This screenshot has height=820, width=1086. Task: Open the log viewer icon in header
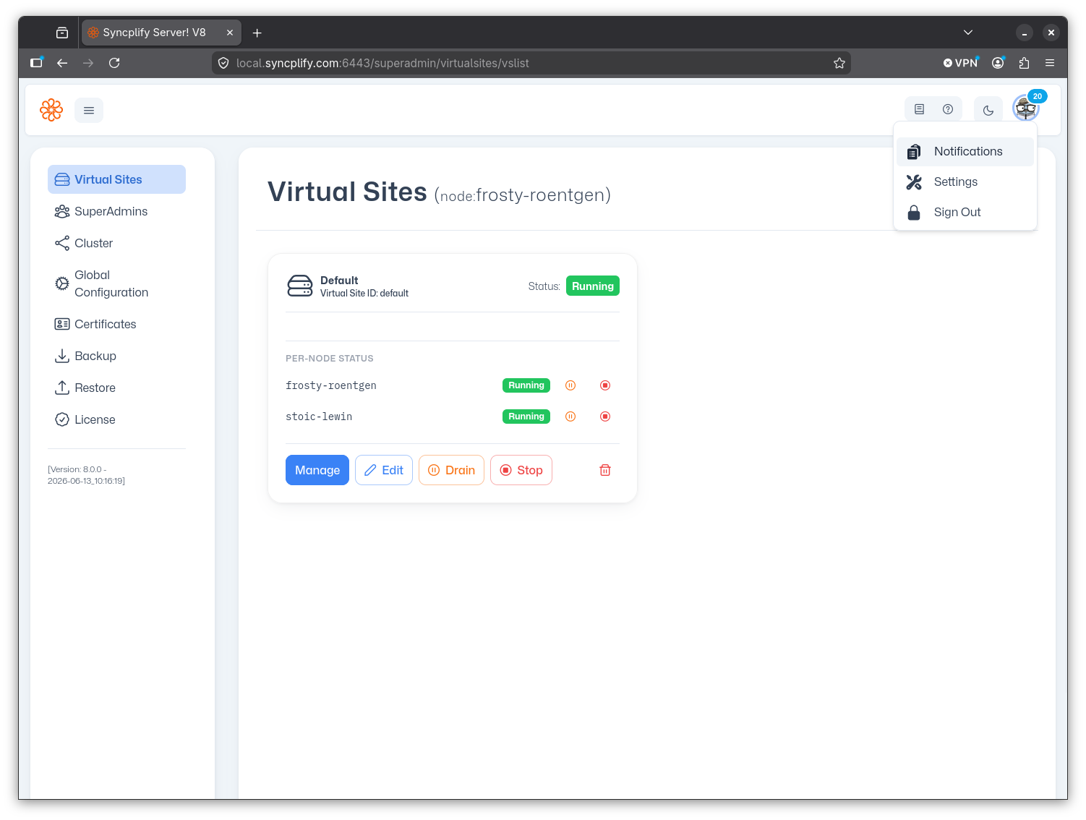pyautogui.click(x=919, y=109)
